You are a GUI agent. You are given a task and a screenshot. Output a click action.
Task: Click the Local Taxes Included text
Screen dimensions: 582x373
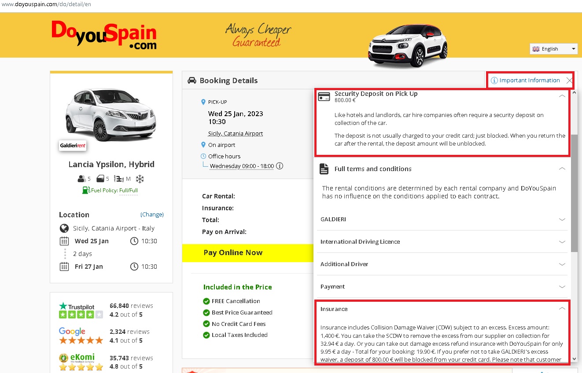point(239,335)
